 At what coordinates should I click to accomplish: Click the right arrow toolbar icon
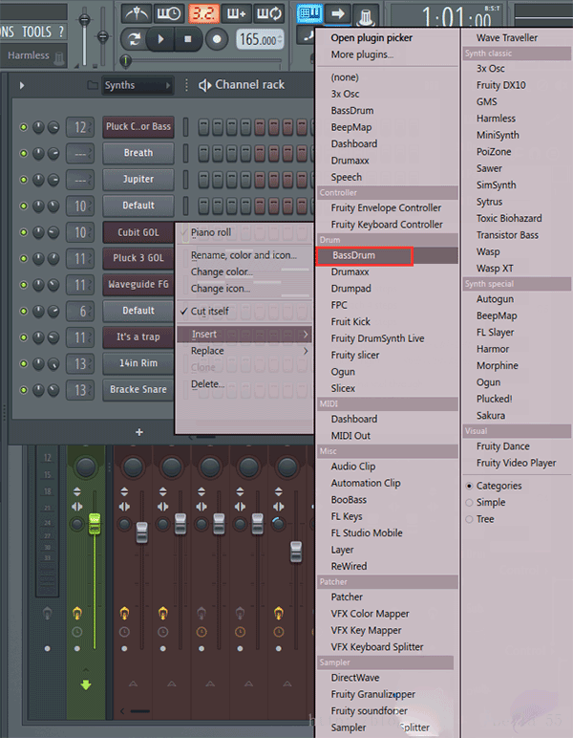[x=338, y=13]
